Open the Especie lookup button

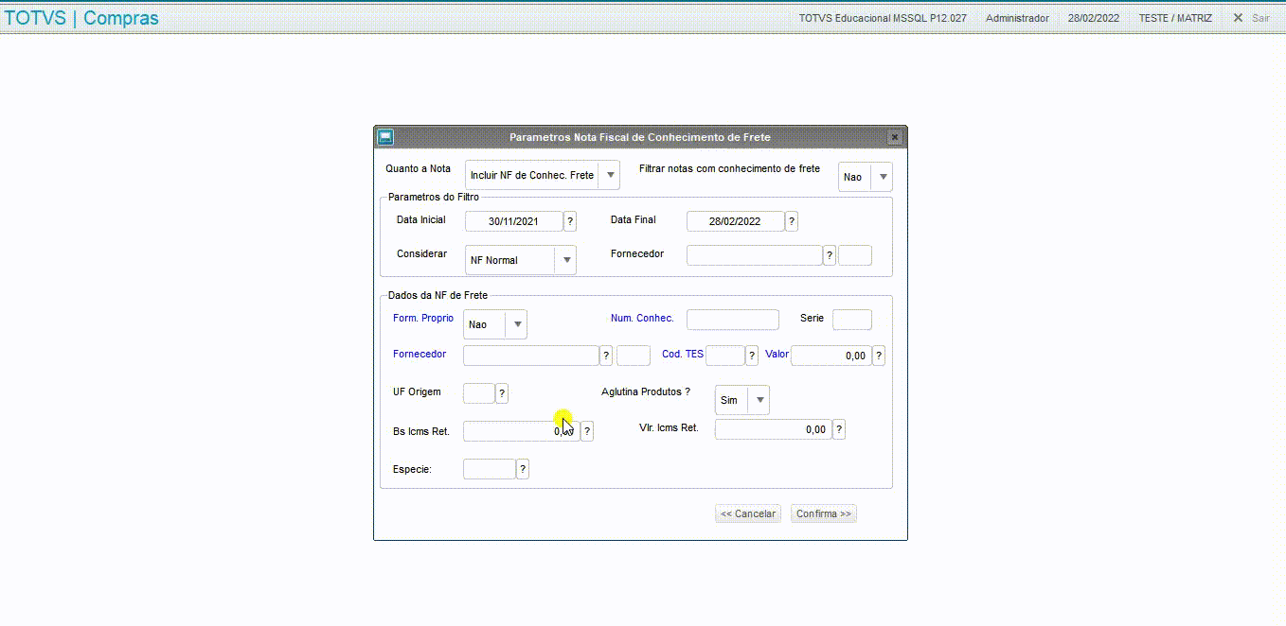tap(523, 469)
